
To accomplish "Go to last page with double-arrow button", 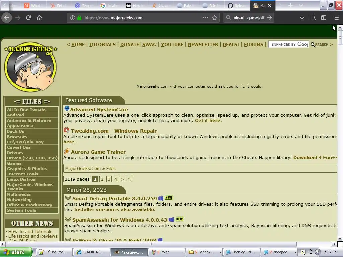I will 129,179.
